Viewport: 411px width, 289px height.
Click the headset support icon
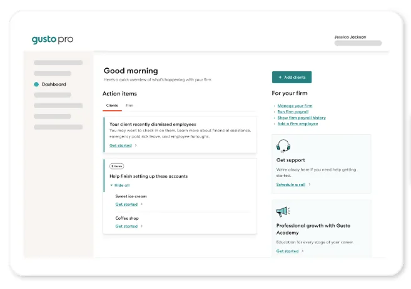click(283, 146)
